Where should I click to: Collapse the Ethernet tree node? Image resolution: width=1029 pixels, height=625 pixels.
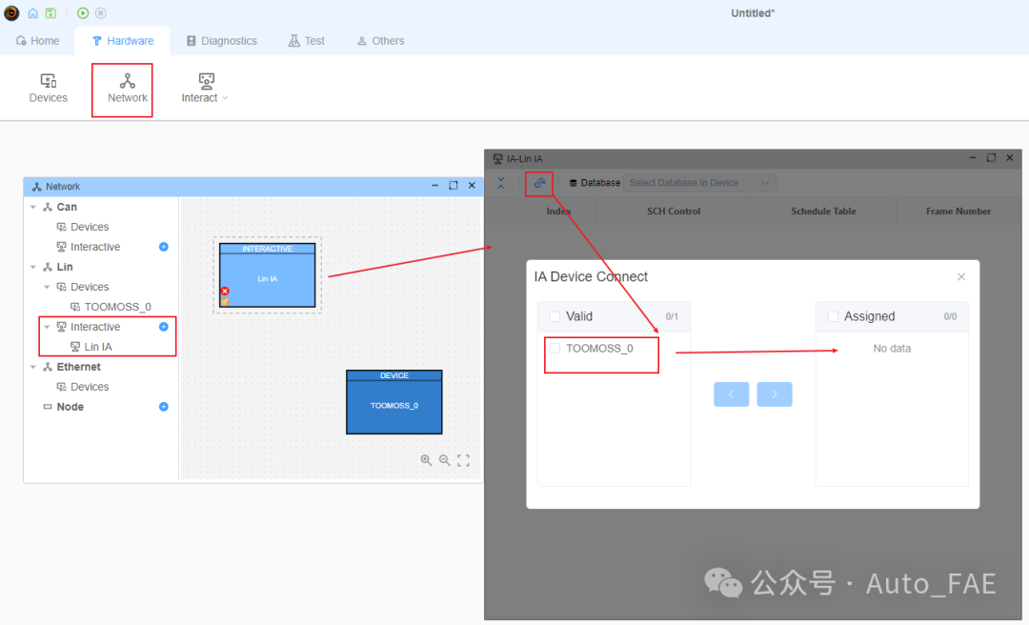point(32,367)
